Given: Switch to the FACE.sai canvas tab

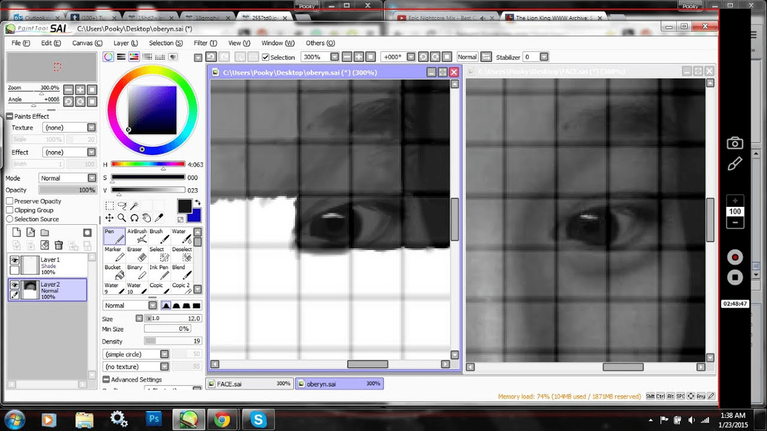Looking at the screenshot, I should 248,383.
